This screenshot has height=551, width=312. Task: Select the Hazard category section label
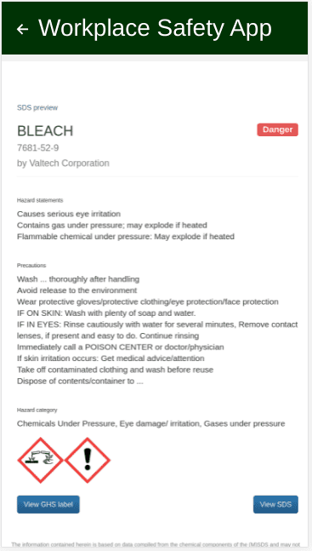pyautogui.click(x=37, y=410)
